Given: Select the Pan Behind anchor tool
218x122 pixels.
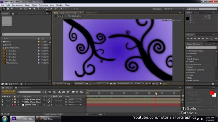Looking at the screenshot, I should (x=25, y=9).
